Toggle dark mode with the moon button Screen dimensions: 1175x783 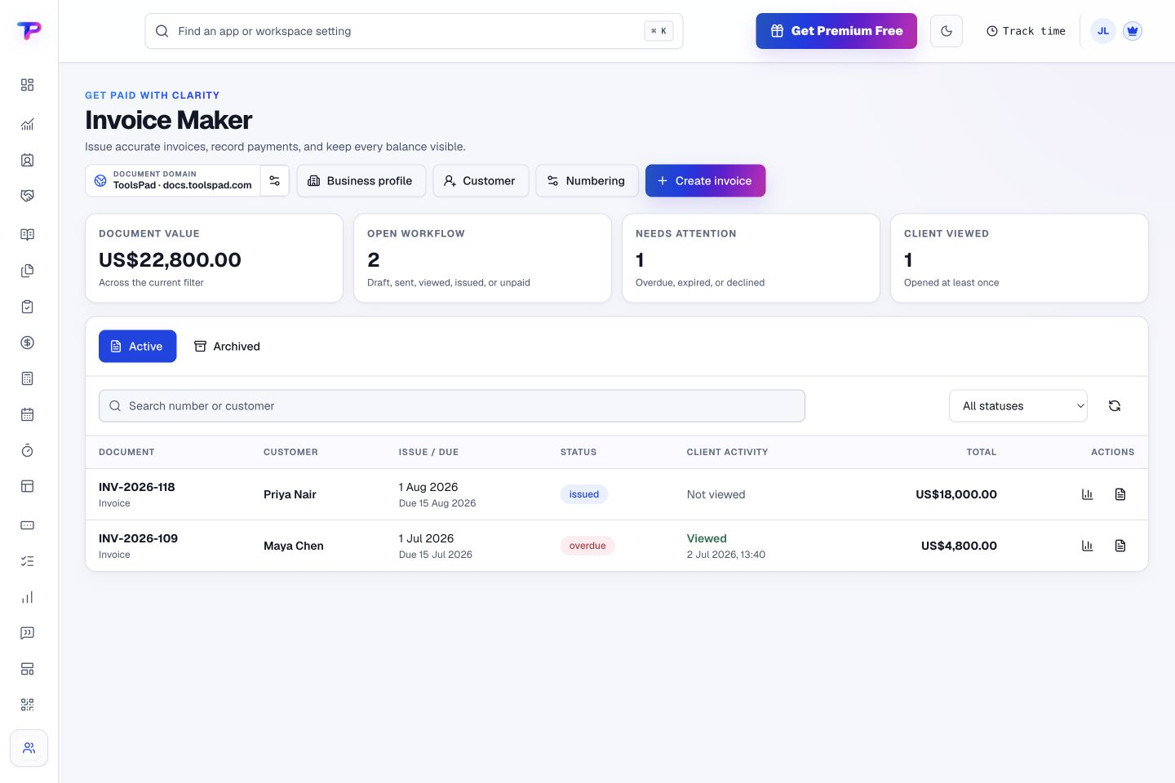[947, 31]
